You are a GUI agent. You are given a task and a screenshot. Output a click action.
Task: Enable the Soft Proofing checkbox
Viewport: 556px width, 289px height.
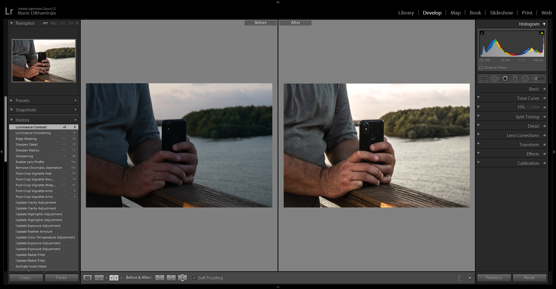coord(195,278)
